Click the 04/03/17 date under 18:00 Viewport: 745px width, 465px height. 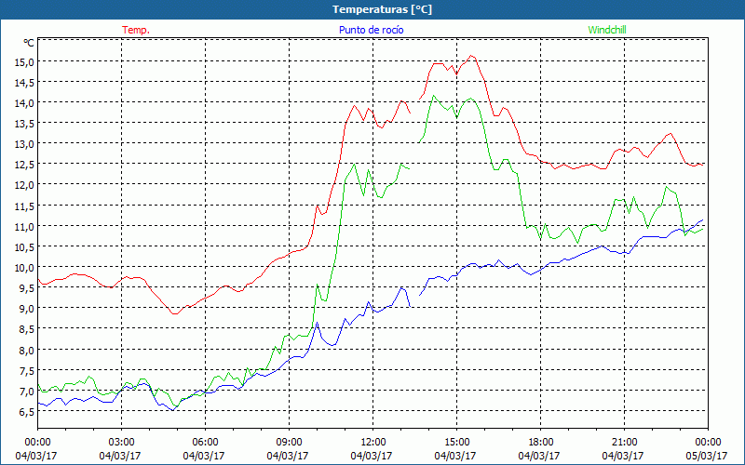click(x=539, y=456)
